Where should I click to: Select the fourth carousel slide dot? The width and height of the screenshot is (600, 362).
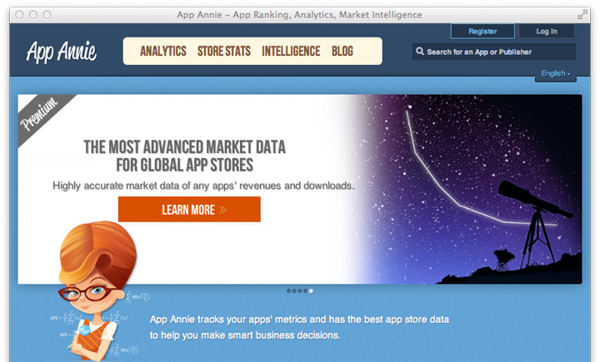[305, 291]
